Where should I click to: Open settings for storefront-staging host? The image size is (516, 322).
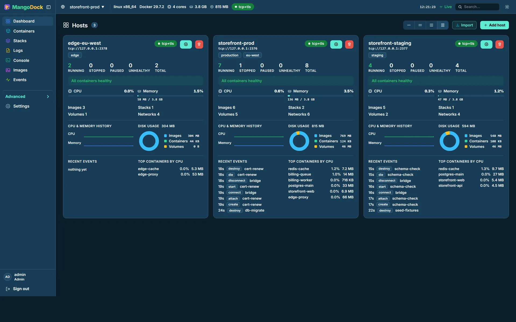pos(486,44)
